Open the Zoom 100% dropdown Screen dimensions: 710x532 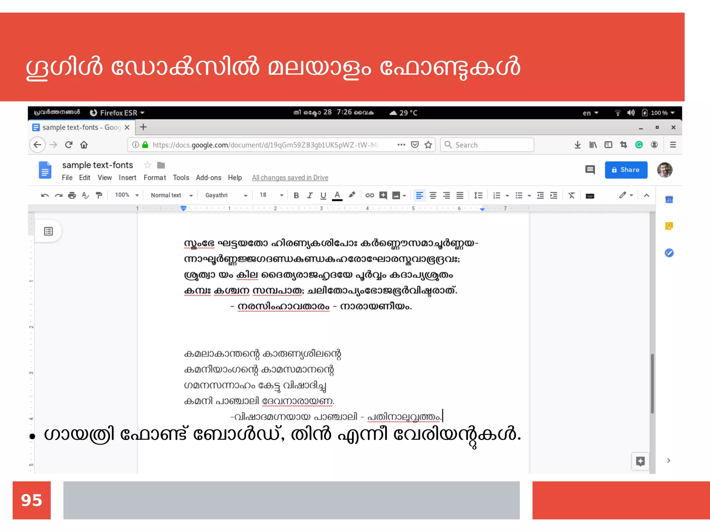pyautogui.click(x=127, y=195)
